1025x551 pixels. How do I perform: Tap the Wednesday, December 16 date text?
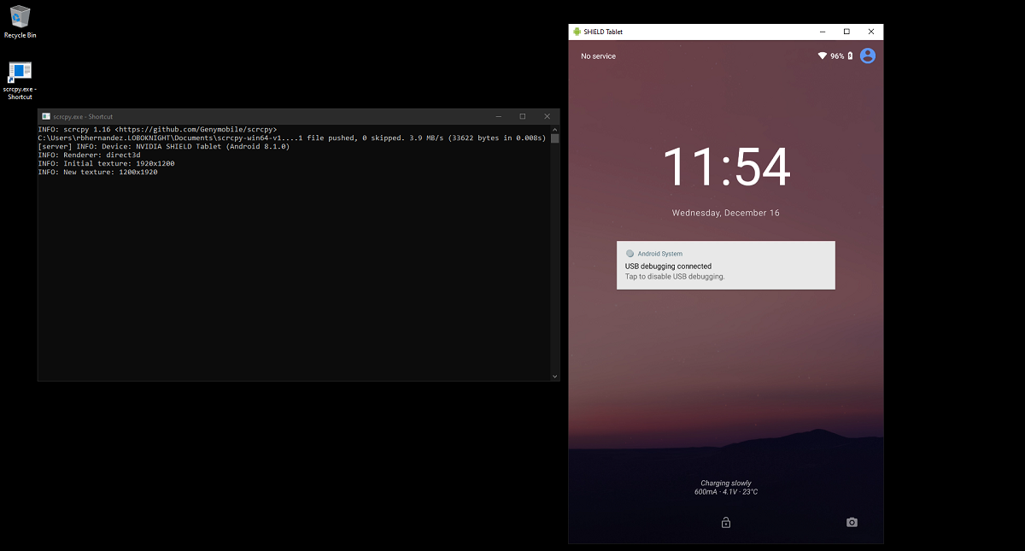[x=725, y=213]
